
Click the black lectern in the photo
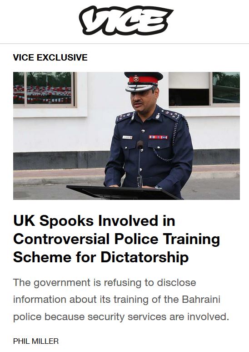tap(122, 192)
